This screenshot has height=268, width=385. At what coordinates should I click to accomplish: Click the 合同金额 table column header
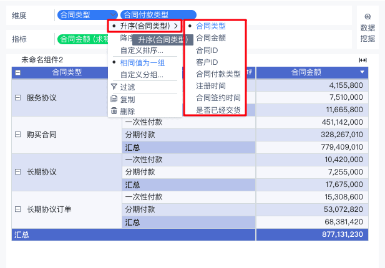306,72
